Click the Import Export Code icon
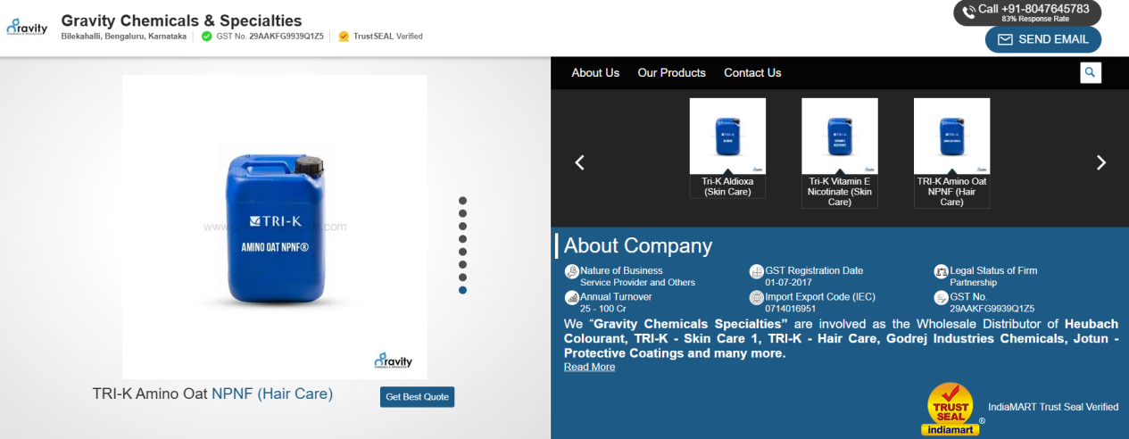 pos(756,298)
